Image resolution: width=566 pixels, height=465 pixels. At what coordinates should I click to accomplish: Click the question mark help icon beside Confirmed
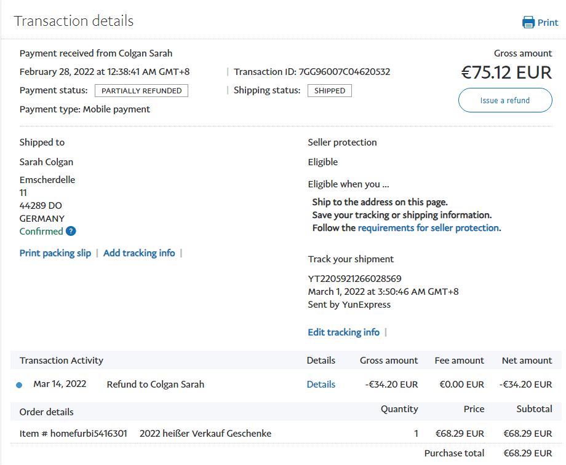(71, 232)
